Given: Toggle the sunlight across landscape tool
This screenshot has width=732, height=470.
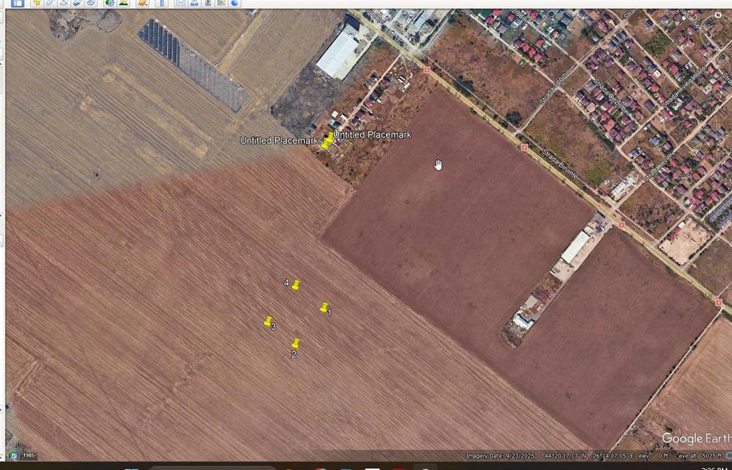Looking at the screenshot, I should tap(123, 3).
